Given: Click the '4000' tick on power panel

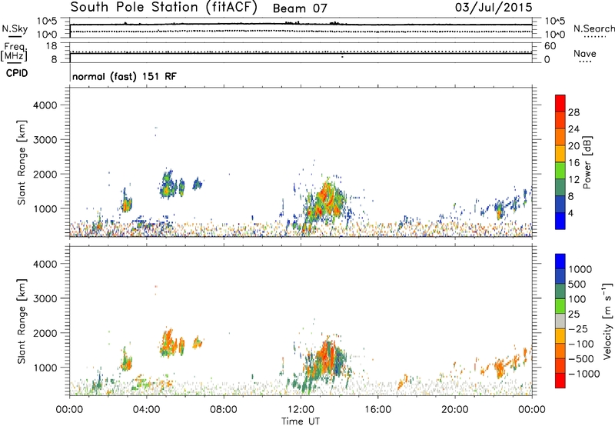Looking at the screenshot, I should (45, 105).
